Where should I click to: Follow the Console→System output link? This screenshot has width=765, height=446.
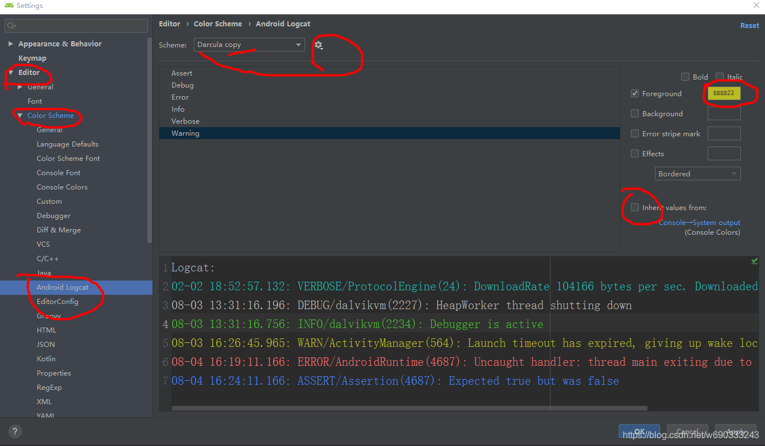(x=700, y=223)
